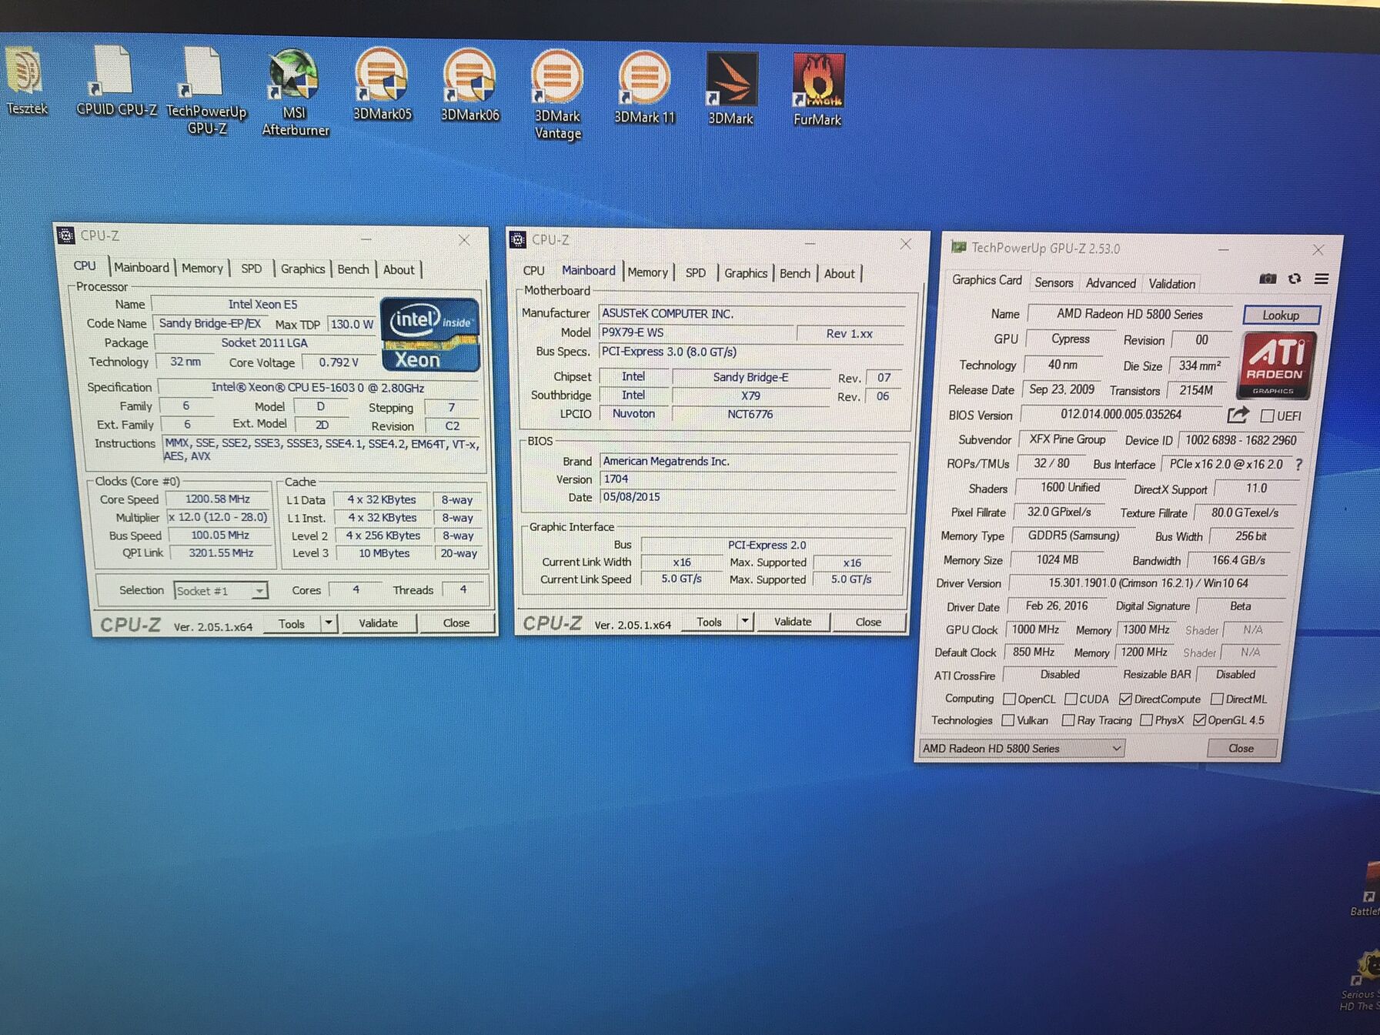1380x1035 pixels.
Task: Click the Intel Xeon logo badge
Action: click(x=430, y=335)
